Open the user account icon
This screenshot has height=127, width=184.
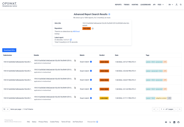[177, 5]
